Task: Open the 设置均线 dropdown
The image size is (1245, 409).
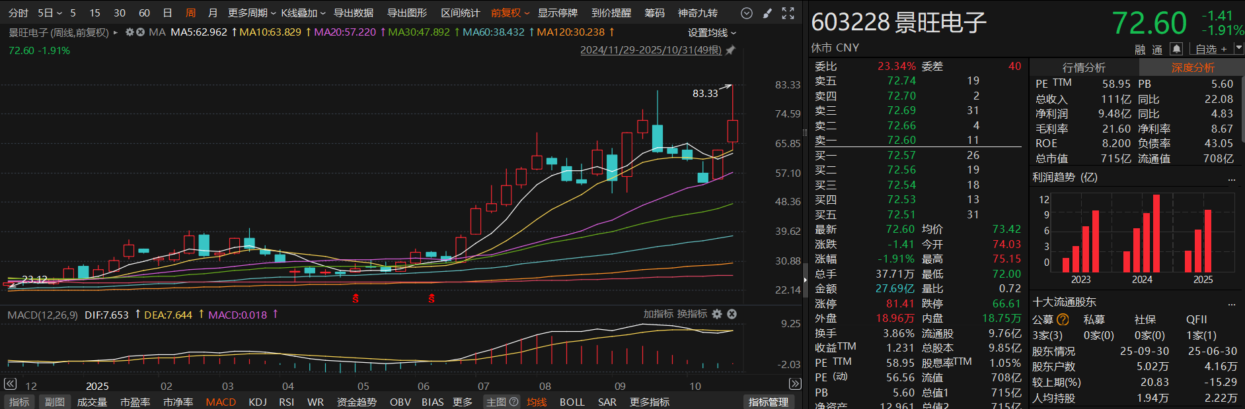Action: coord(711,32)
